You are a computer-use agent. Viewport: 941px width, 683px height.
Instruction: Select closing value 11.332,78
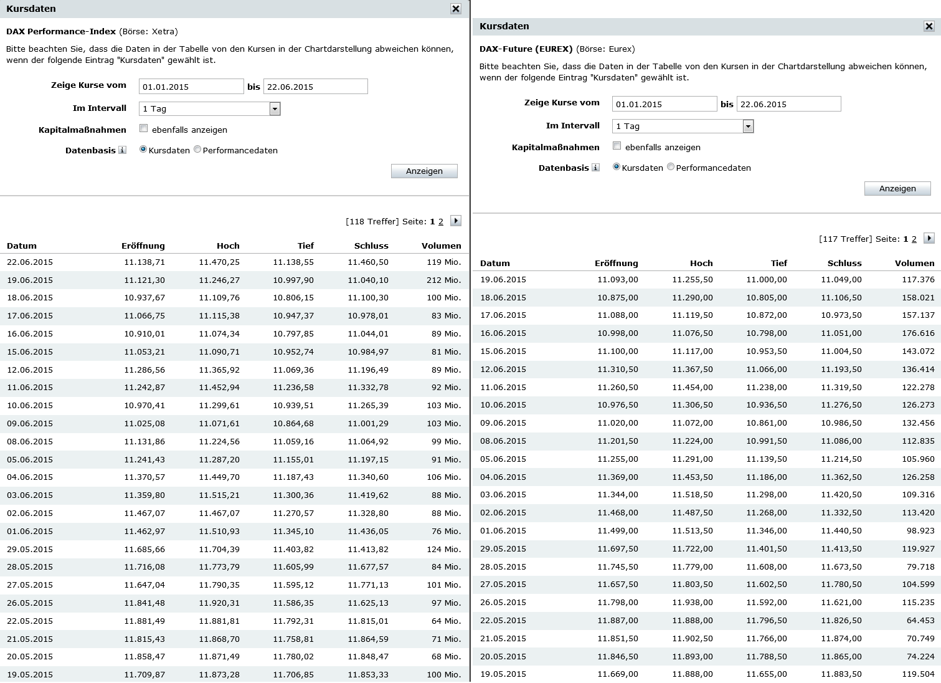368,388
